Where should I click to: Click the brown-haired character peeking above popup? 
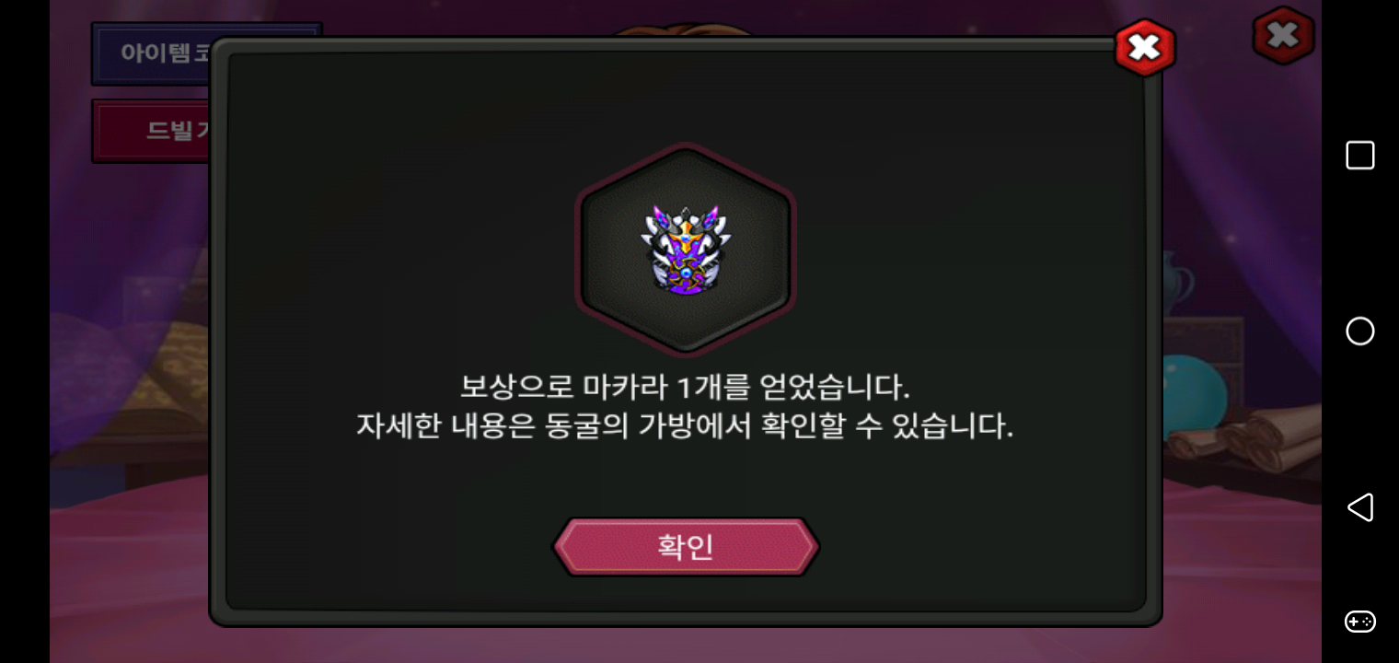click(x=686, y=31)
